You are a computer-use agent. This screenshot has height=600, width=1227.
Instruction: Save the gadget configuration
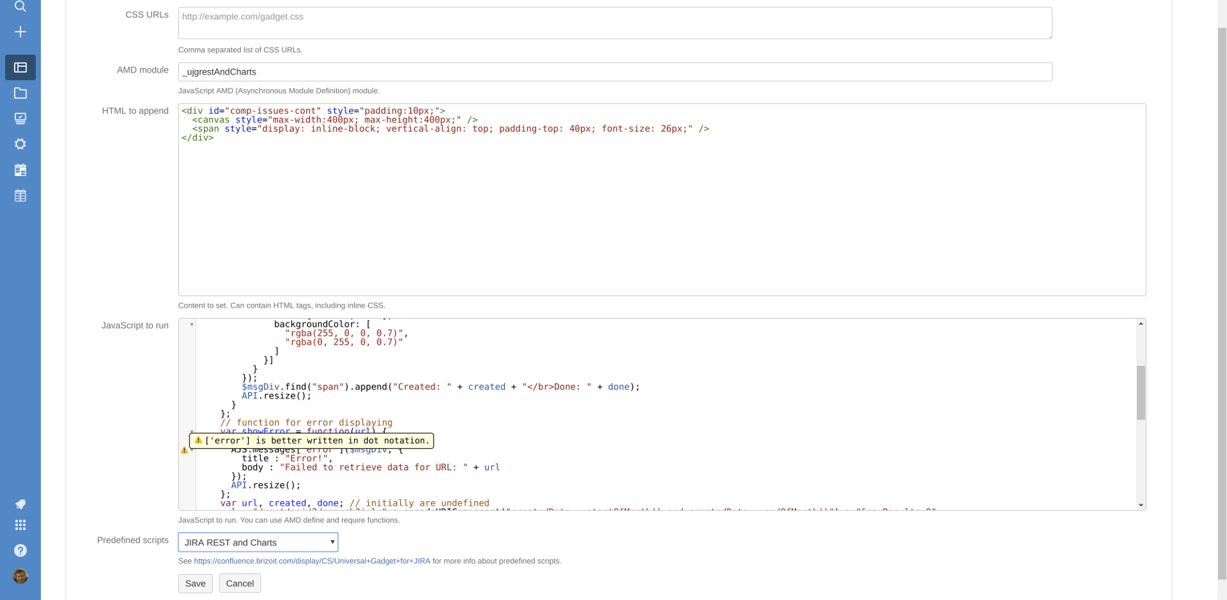195,583
